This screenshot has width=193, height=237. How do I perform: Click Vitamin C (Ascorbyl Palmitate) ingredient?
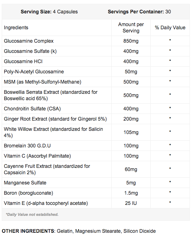pos(37,156)
